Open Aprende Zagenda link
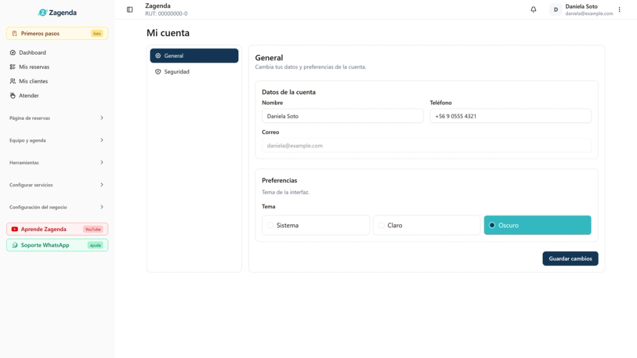Screen dimensions: 637x358 [57, 229]
